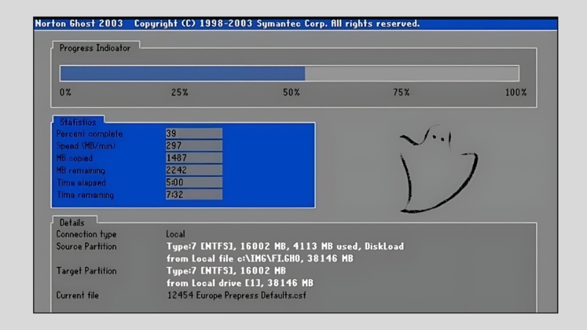Click the Percent complete label
The width and height of the screenshot is (587, 330).
click(x=90, y=134)
